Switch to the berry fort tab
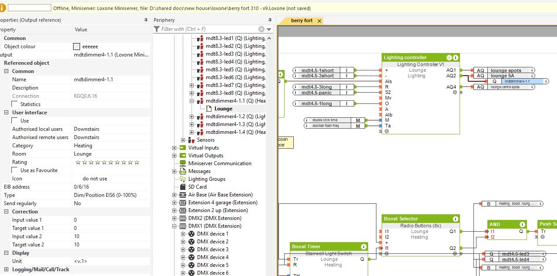The height and width of the screenshot is (276, 557). coord(302,20)
